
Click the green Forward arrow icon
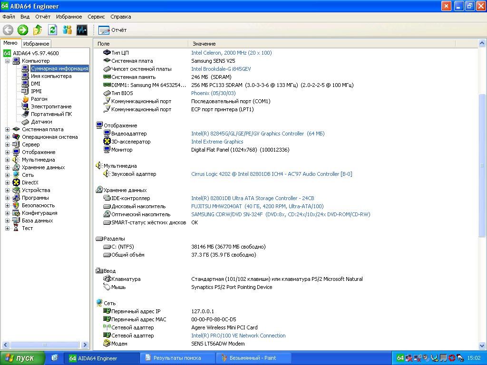pyautogui.click(x=23, y=30)
